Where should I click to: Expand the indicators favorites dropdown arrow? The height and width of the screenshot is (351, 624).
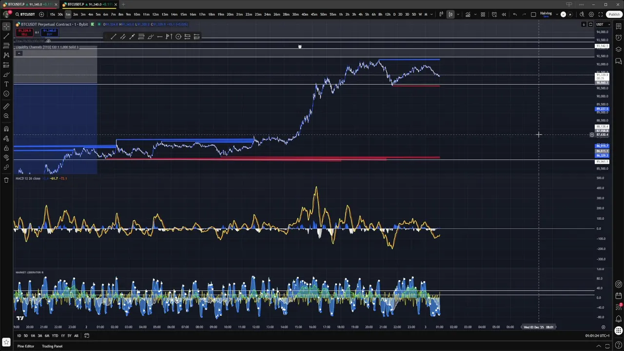point(475,14)
